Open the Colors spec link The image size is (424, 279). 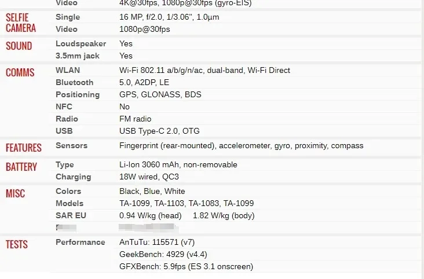[x=68, y=191]
